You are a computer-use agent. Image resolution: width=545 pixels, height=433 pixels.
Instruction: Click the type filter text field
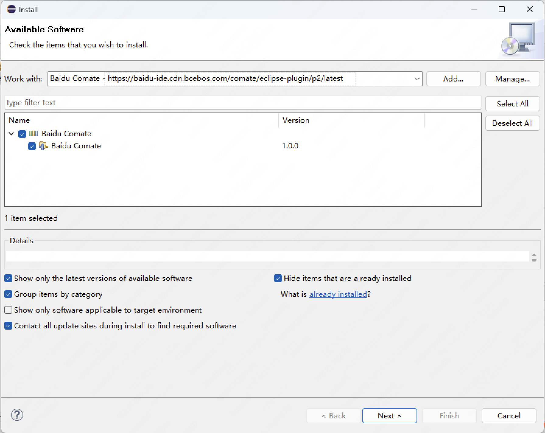pos(243,103)
